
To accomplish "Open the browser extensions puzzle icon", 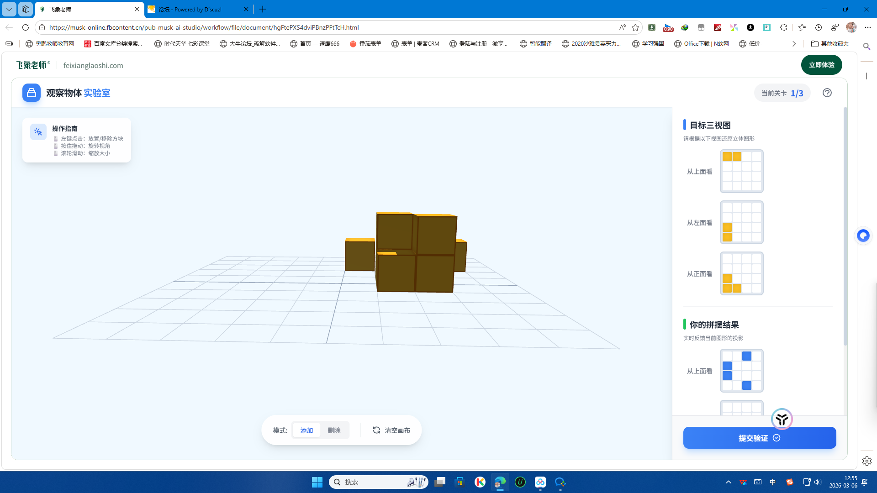I will [783, 27].
